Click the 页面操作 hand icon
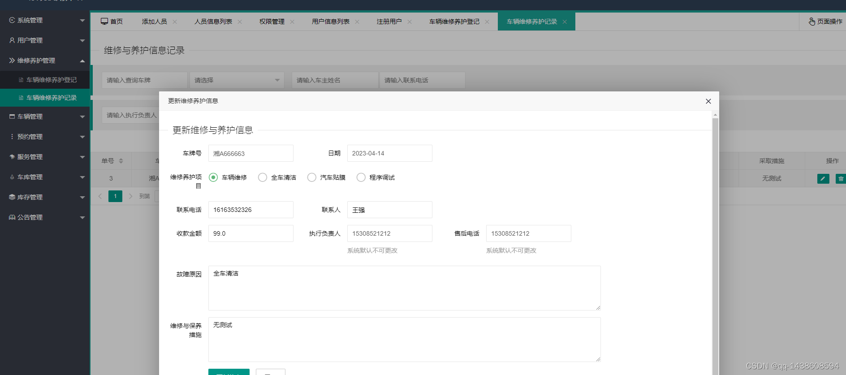 812,22
